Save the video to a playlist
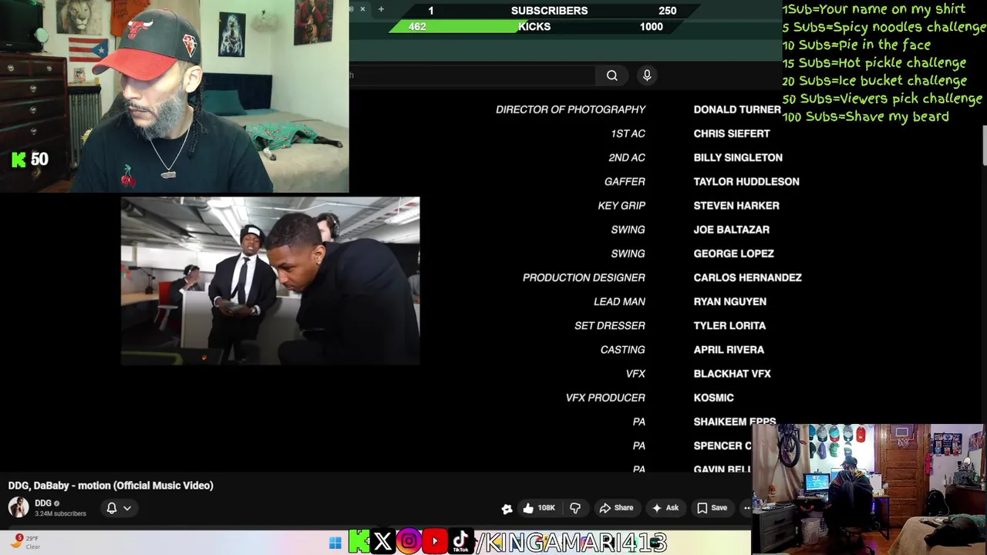The width and height of the screenshot is (987, 555). click(x=712, y=508)
